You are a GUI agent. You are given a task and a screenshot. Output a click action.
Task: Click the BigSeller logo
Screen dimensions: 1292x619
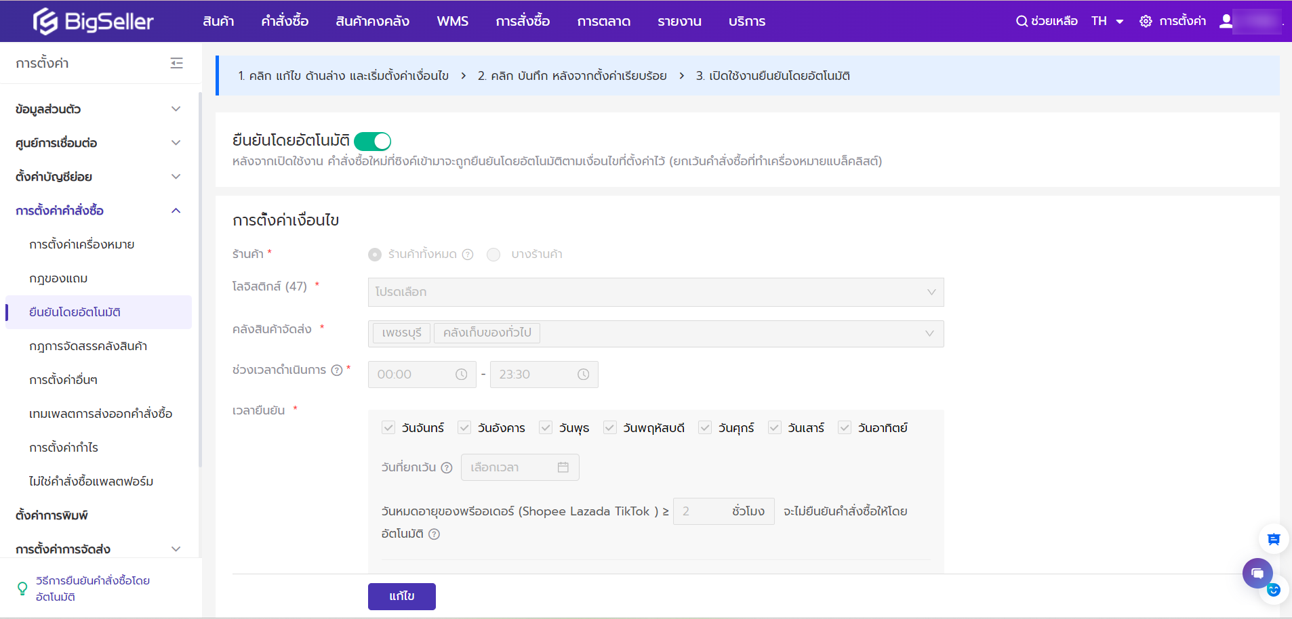pos(94,22)
